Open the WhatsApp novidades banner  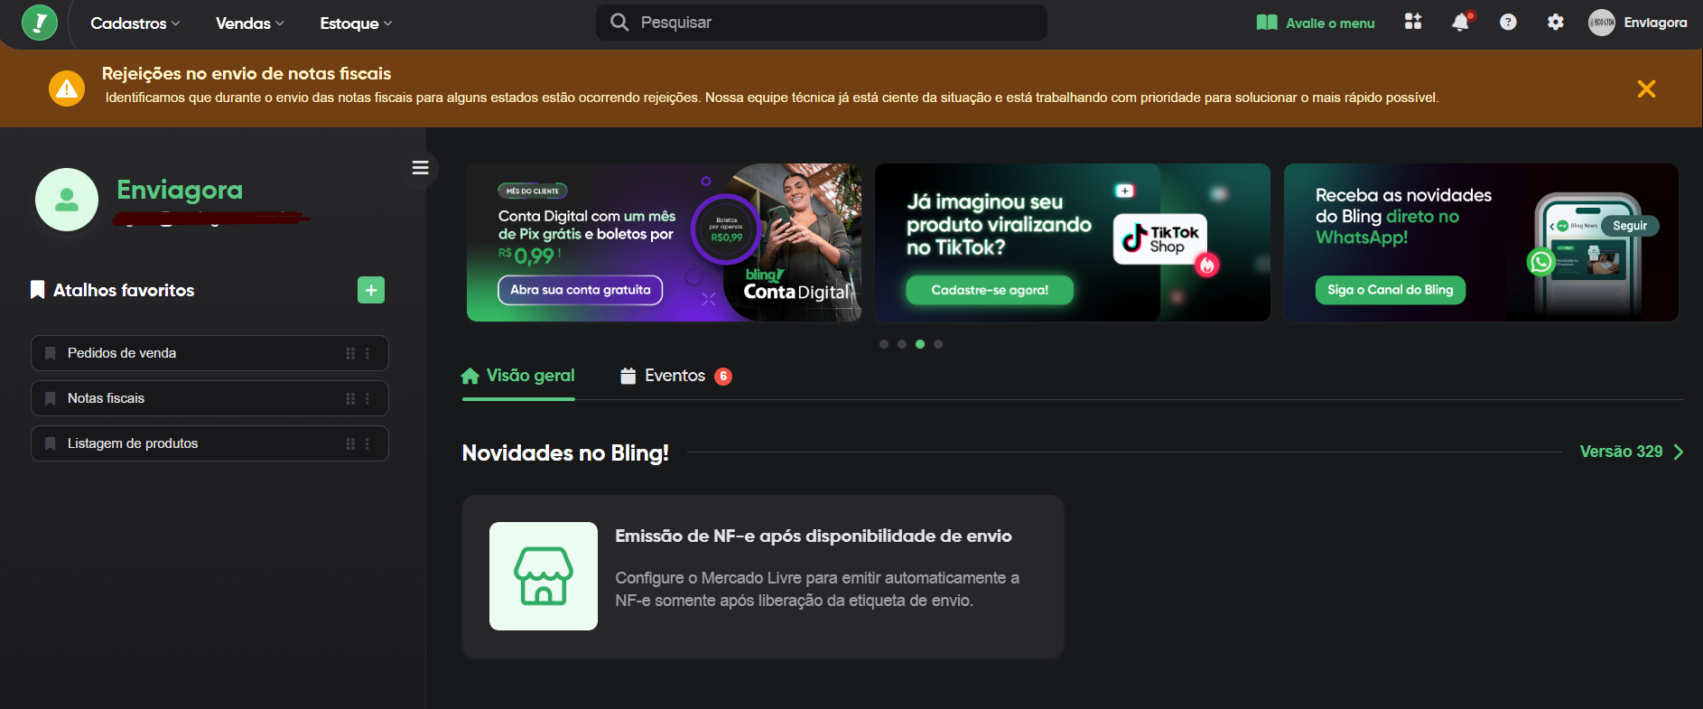click(x=1481, y=242)
